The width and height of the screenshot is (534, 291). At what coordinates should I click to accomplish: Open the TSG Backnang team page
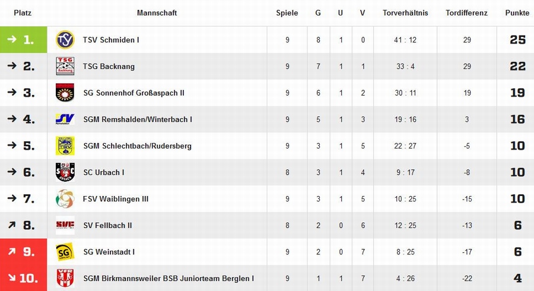(x=109, y=67)
